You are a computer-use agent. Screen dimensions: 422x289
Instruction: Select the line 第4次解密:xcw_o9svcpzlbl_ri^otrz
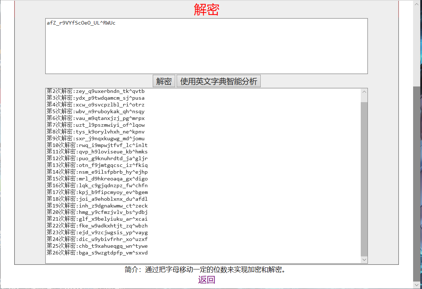pos(95,105)
